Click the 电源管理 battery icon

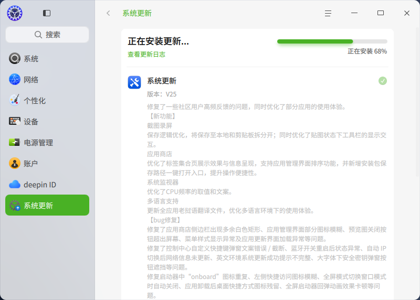coord(15,142)
